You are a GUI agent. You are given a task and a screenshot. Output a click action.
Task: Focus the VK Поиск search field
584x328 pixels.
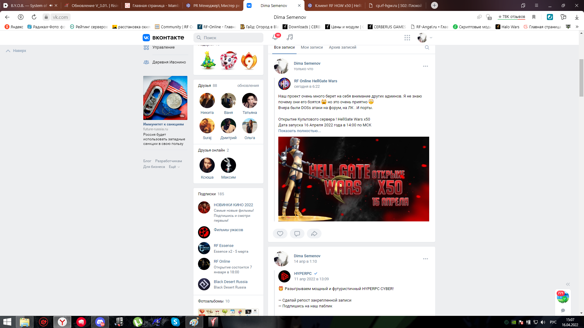228,38
